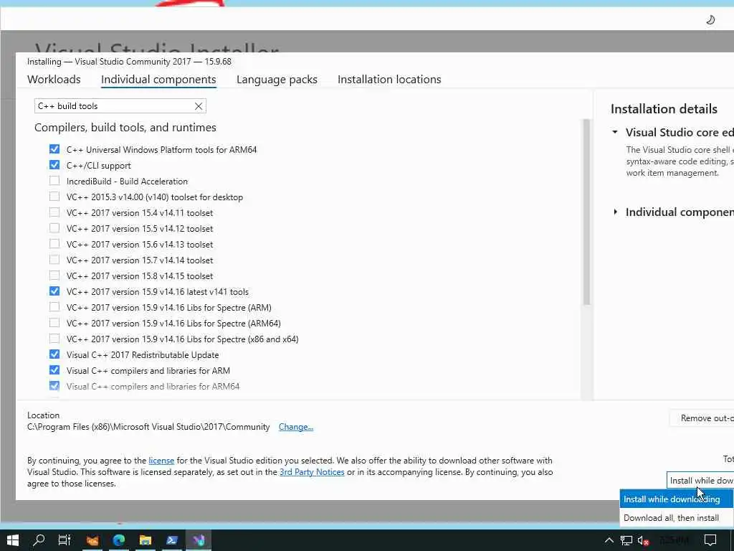
Task: Open File Explorer from the taskbar
Action: [x=145, y=540]
